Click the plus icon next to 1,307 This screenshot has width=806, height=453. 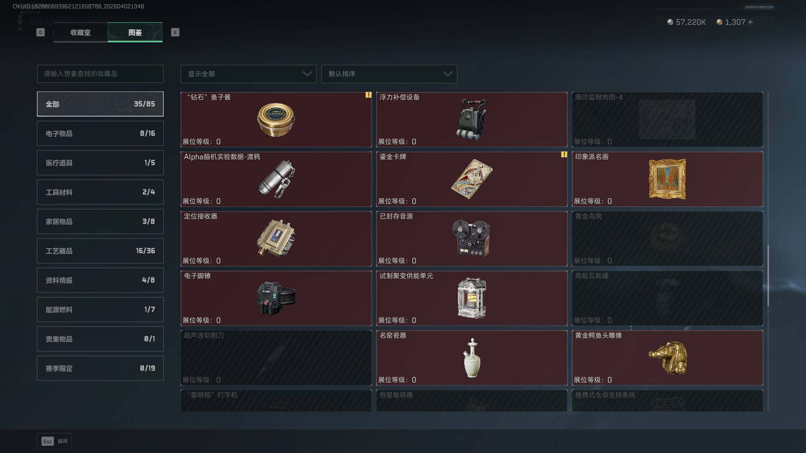pyautogui.click(x=750, y=22)
